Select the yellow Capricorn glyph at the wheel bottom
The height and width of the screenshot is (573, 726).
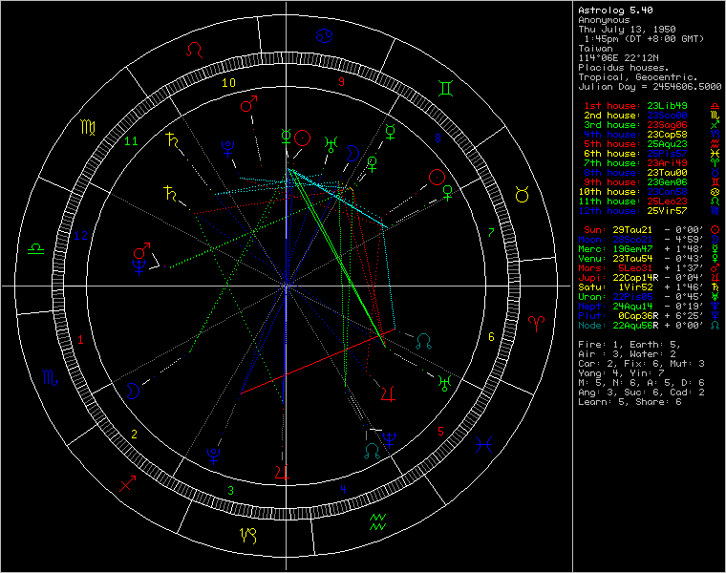(x=247, y=536)
